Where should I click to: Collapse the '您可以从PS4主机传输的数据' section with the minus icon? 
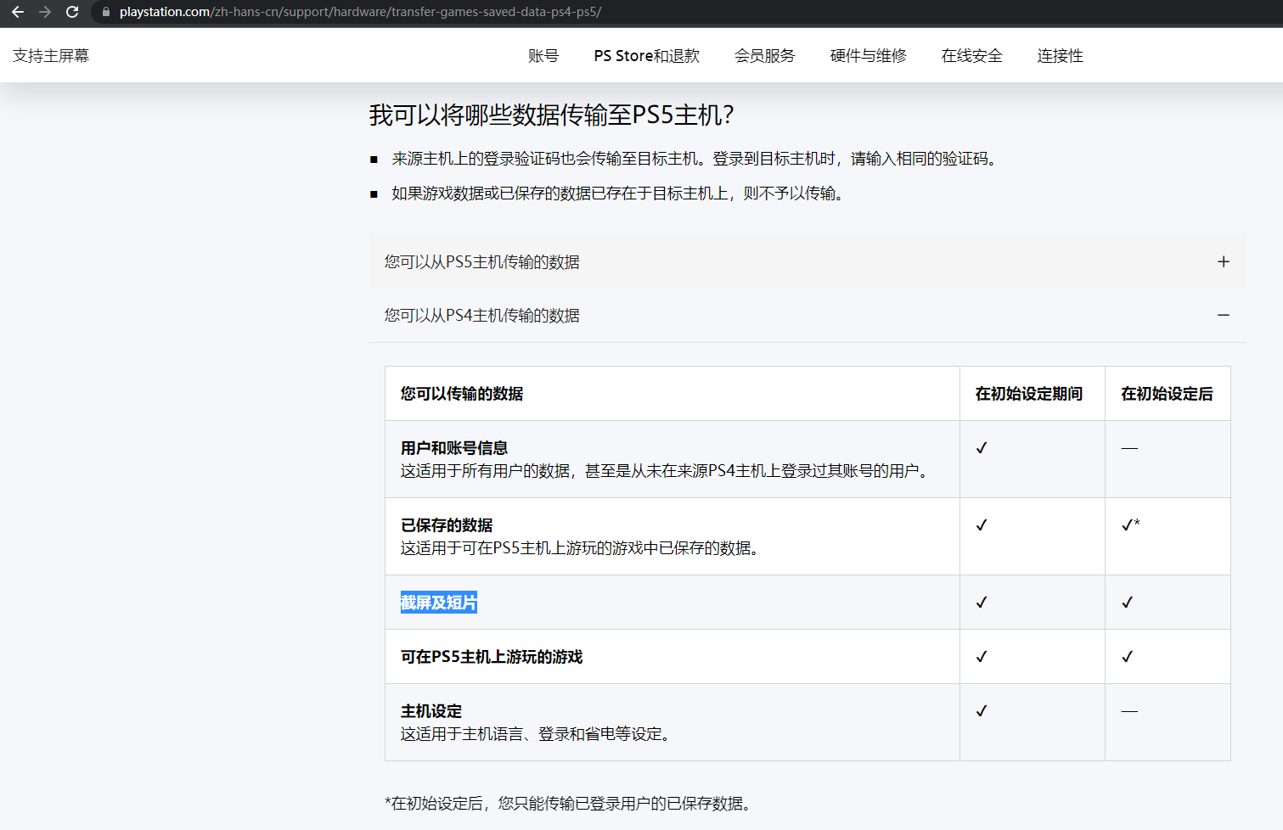click(1223, 315)
